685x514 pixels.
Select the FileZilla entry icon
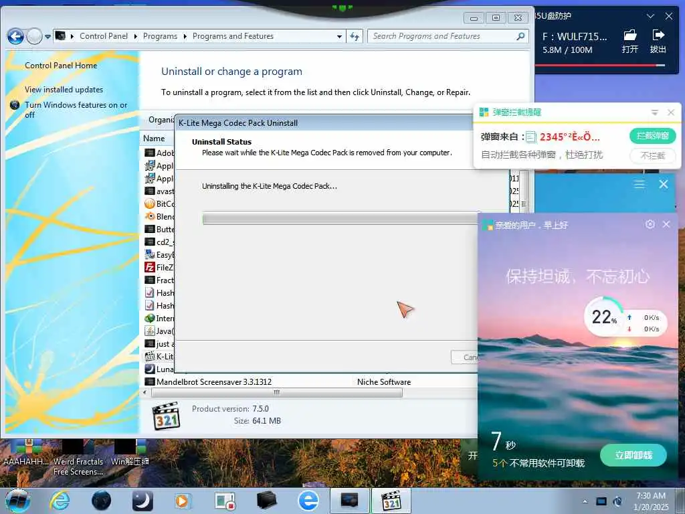click(150, 267)
